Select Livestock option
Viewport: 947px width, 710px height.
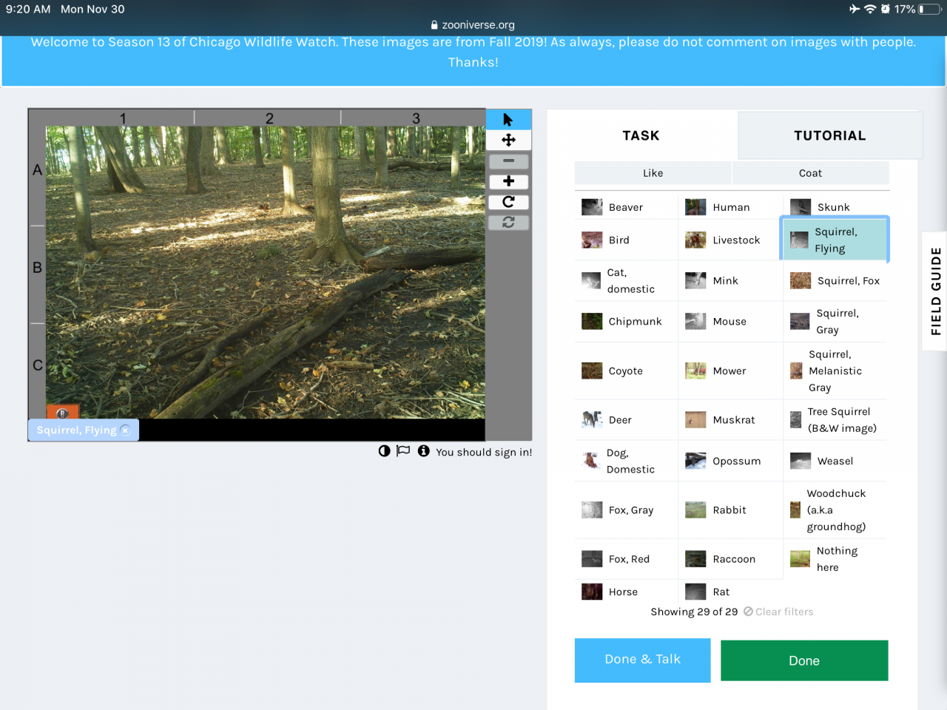click(x=730, y=240)
